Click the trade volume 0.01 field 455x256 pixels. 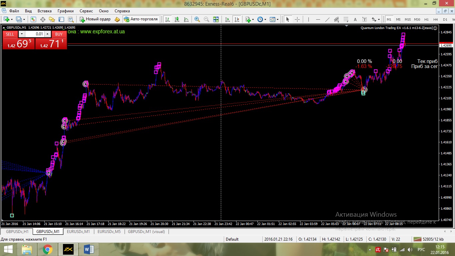(35, 34)
